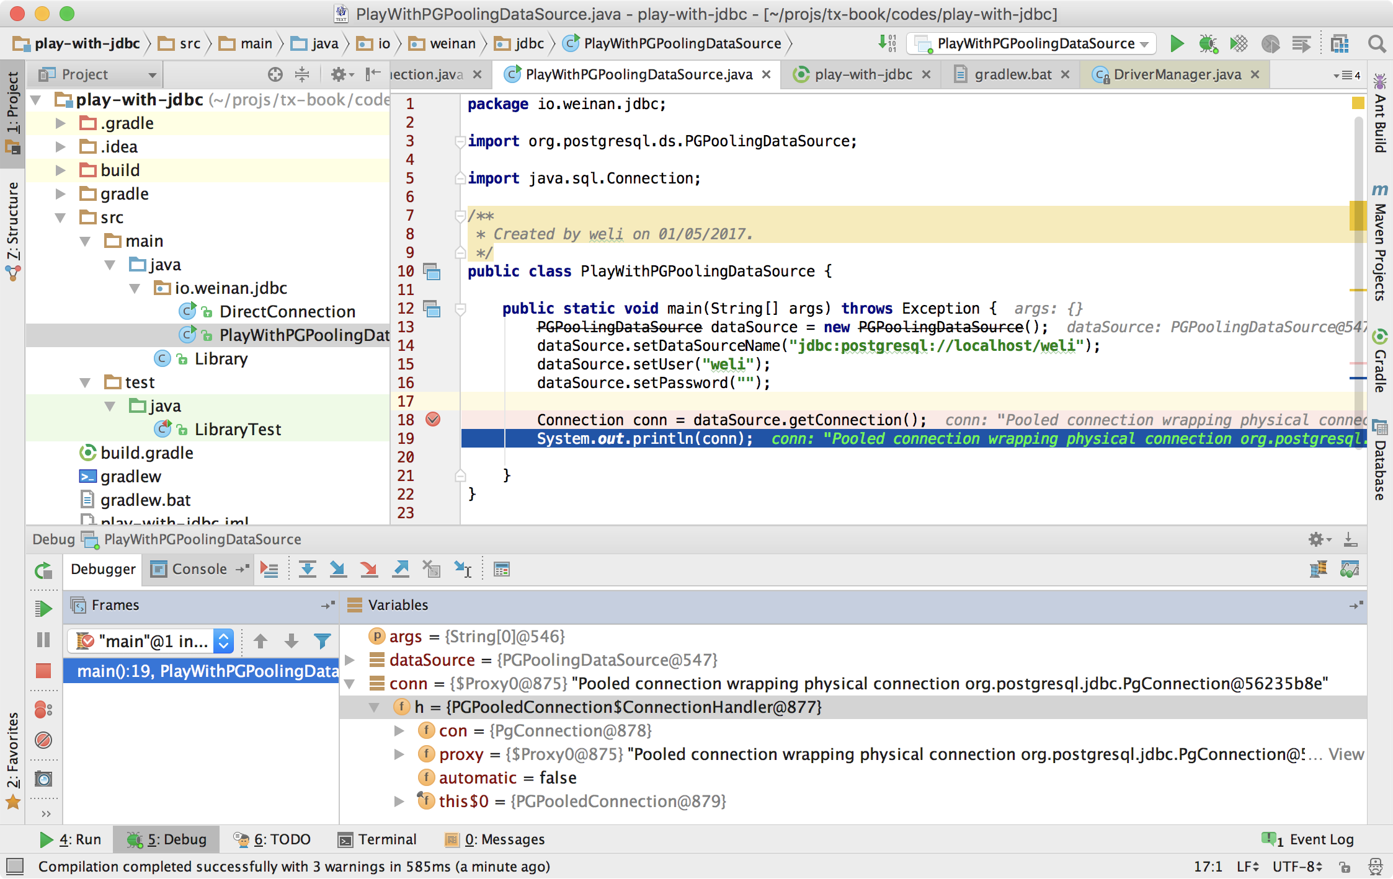This screenshot has width=1393, height=879.
Task: Click the Evaluate Expression calculator icon
Action: pyautogui.click(x=501, y=569)
